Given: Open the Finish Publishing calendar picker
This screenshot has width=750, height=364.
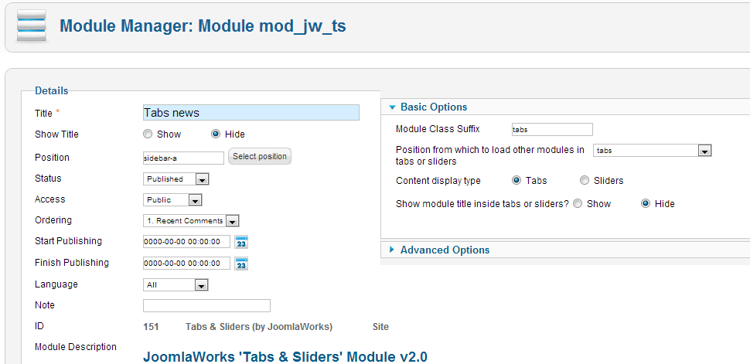Looking at the screenshot, I should click(x=241, y=264).
